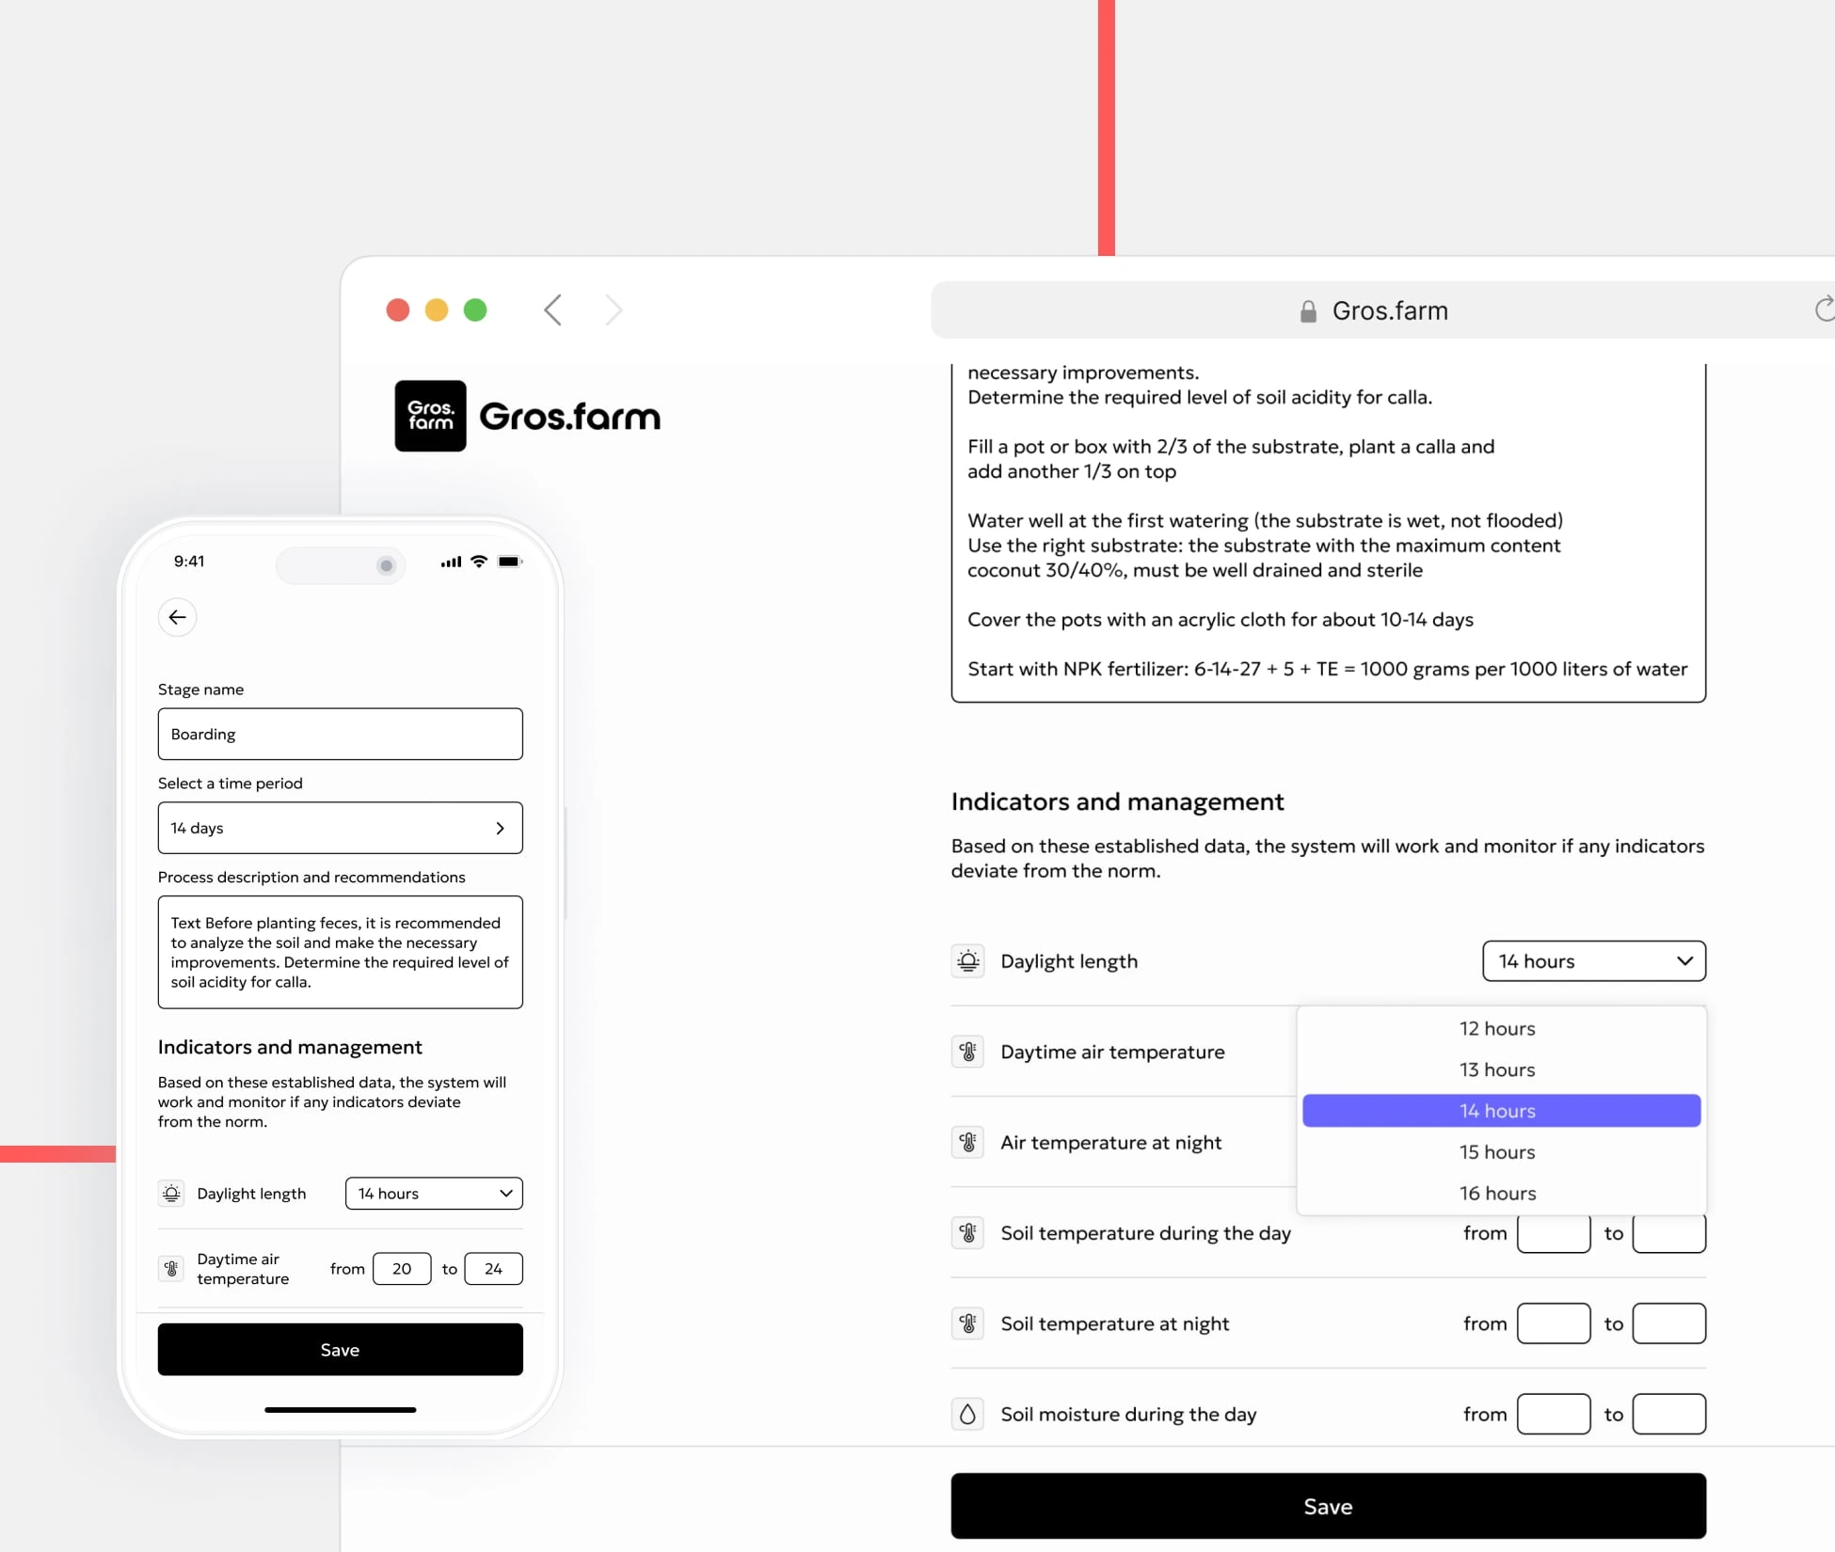
Task: Select 15 hours from the dropdown list
Action: point(1497,1151)
